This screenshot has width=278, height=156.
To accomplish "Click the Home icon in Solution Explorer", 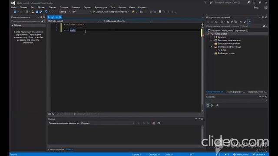I will (x=216, y=22).
